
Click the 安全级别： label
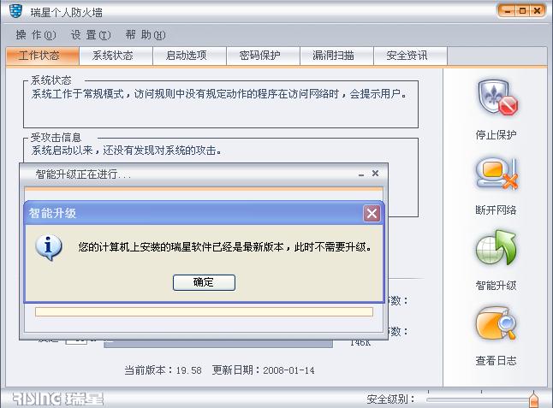[x=390, y=399]
